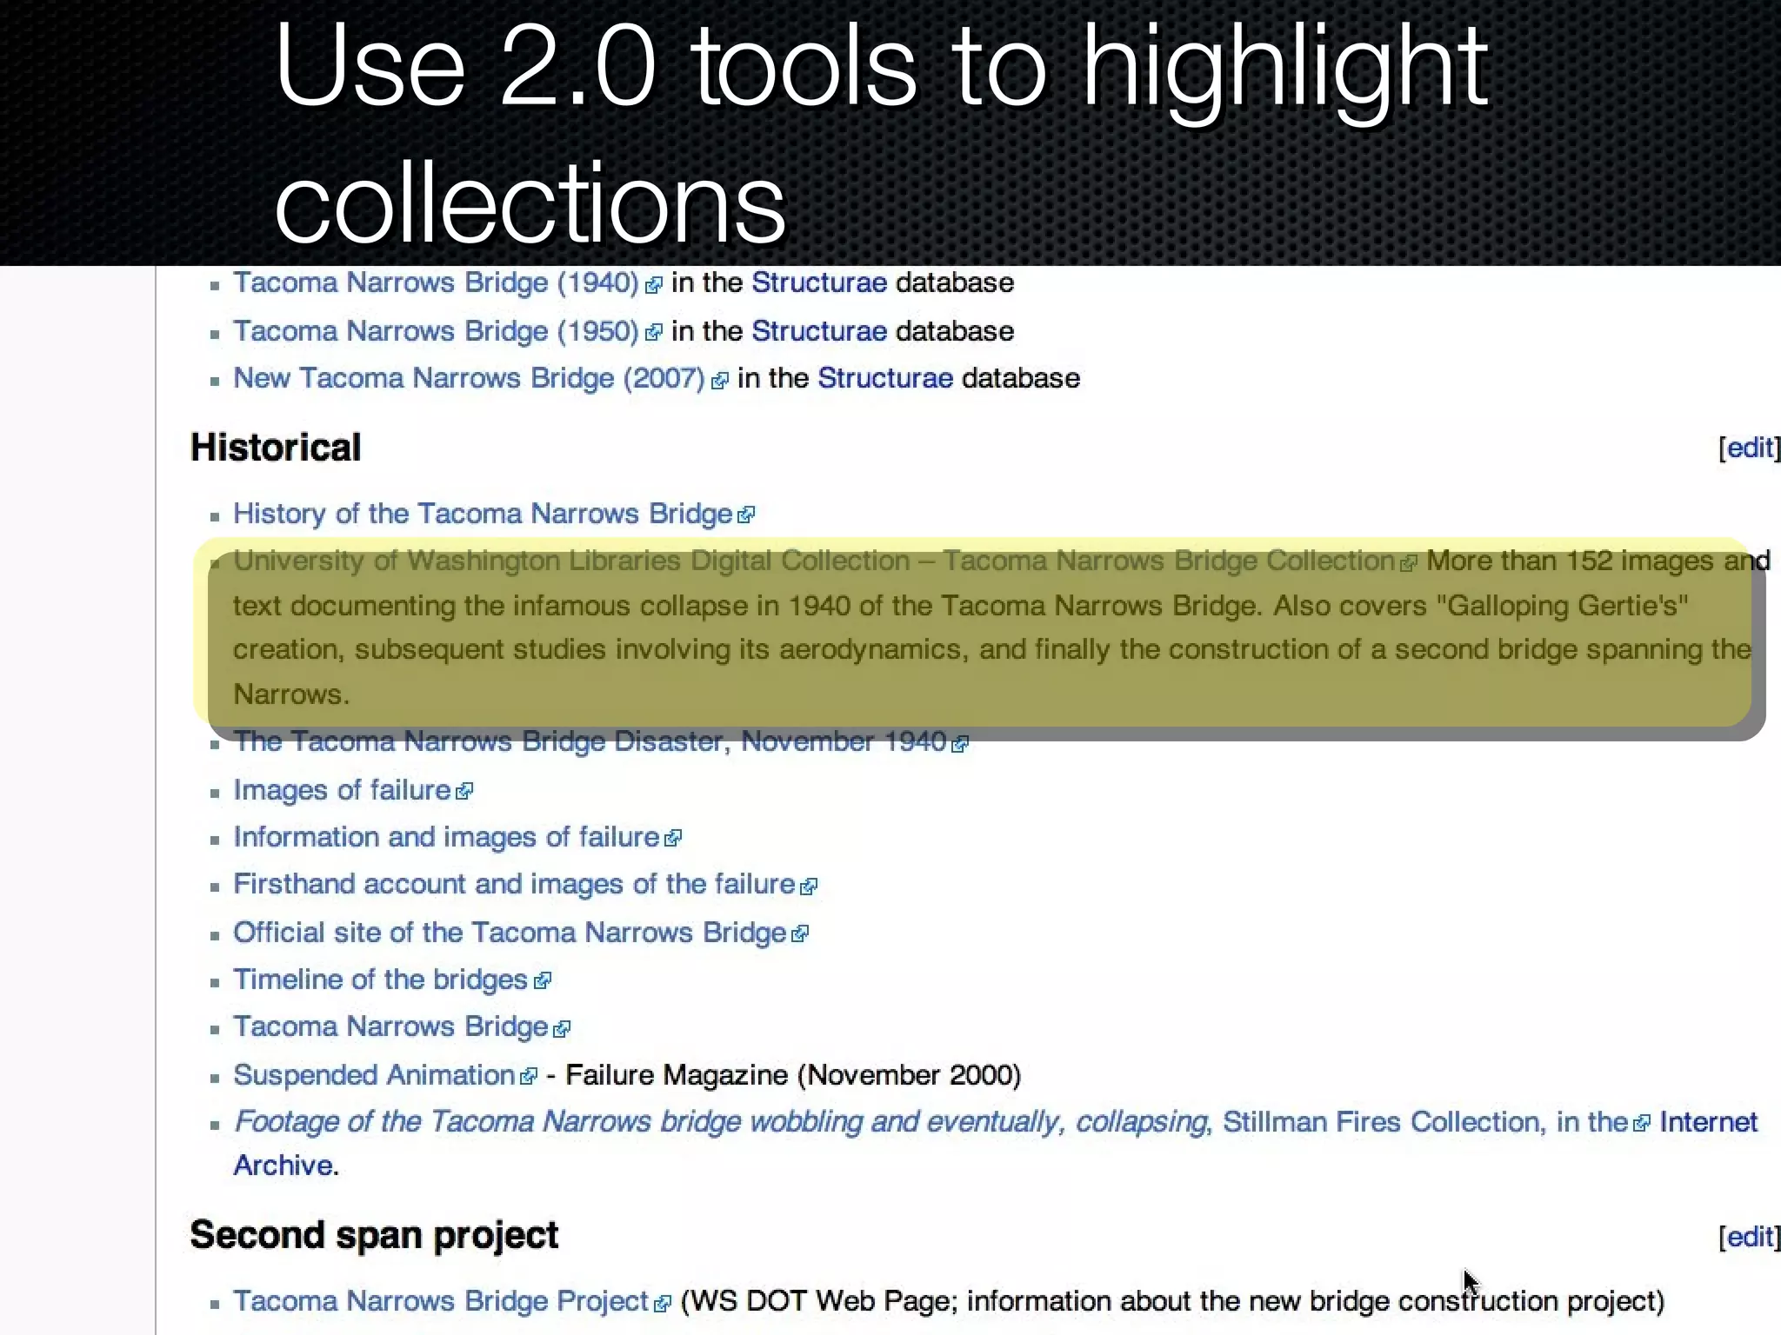1781x1335 pixels.
Task: Open Images of failure link
Action: pyautogui.click(x=342, y=790)
